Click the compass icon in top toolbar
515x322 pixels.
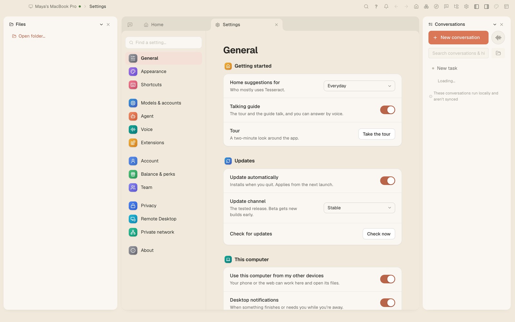coord(436,6)
